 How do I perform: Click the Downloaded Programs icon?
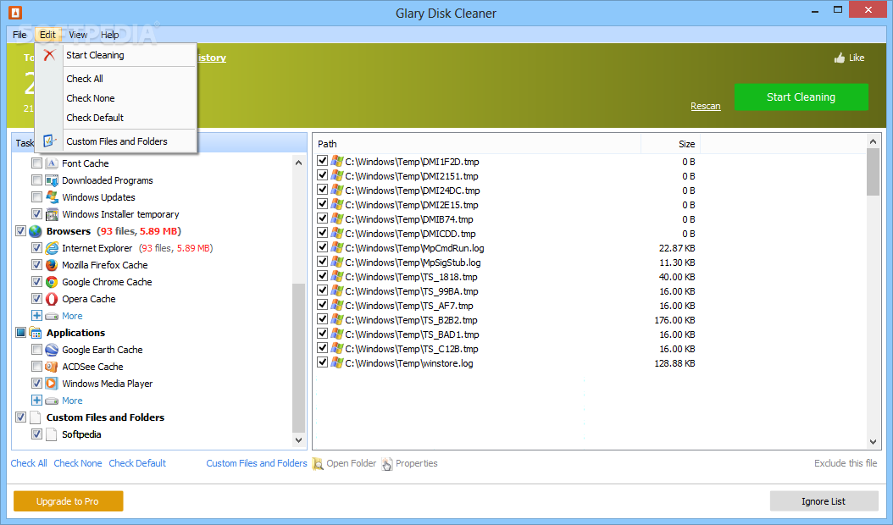52,180
